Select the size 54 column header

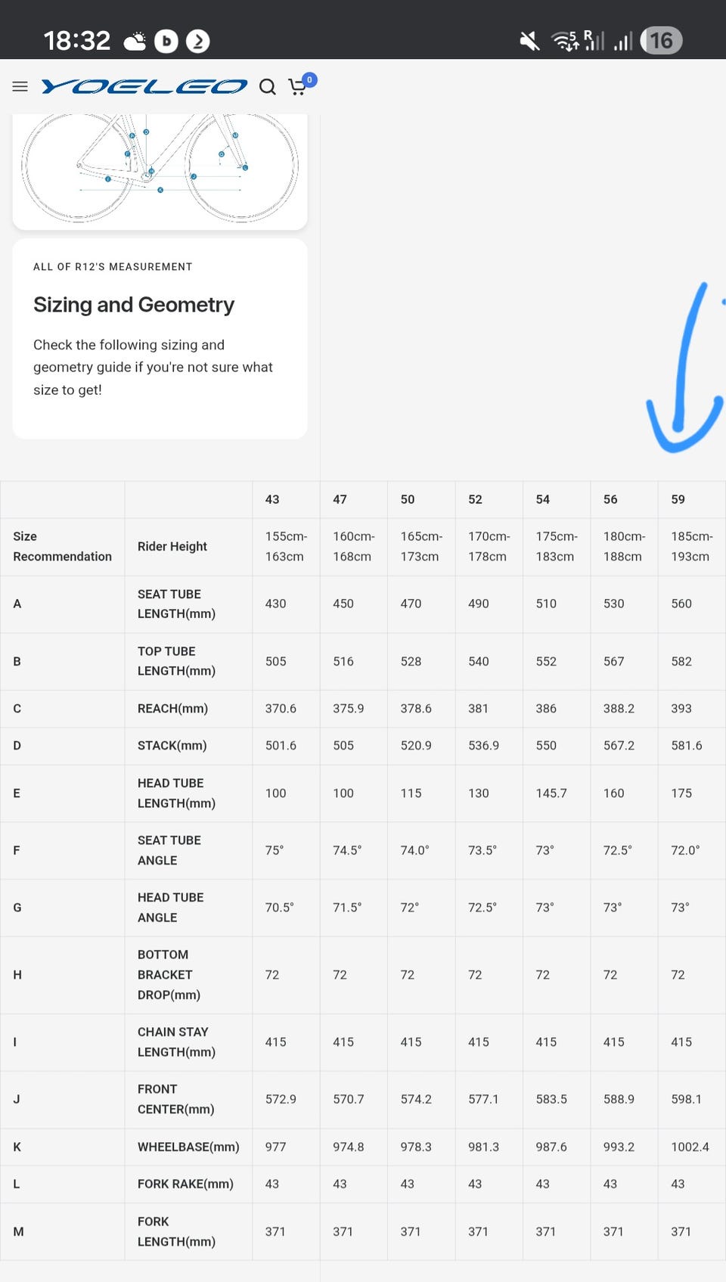tap(543, 499)
